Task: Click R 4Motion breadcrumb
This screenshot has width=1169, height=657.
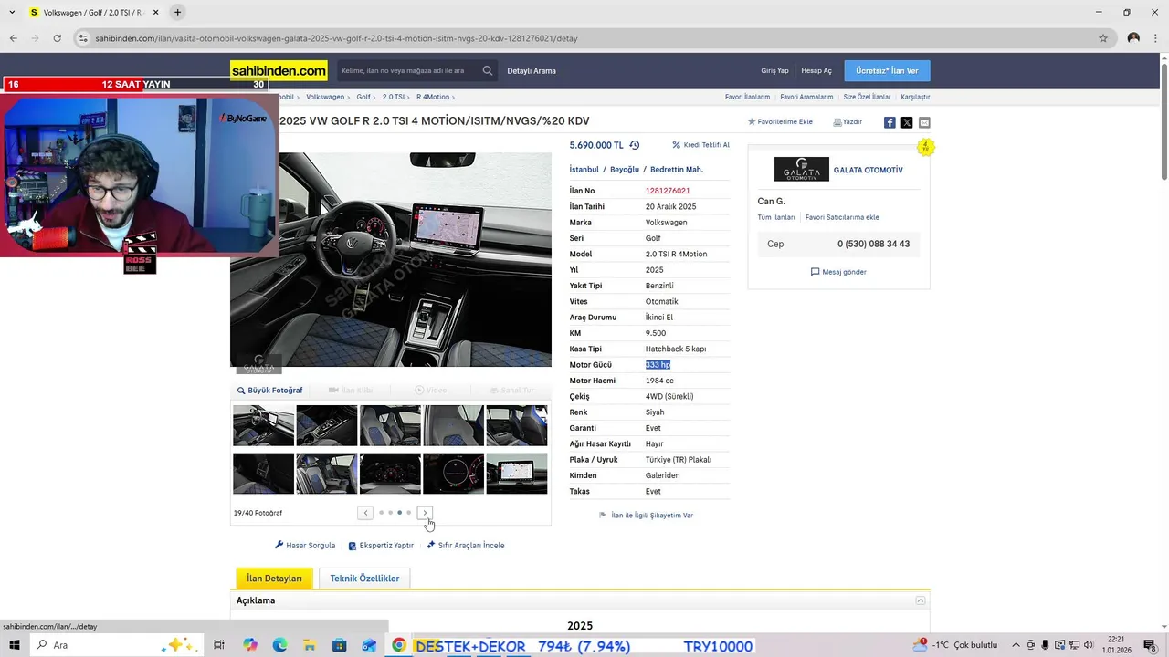Action: (x=433, y=97)
